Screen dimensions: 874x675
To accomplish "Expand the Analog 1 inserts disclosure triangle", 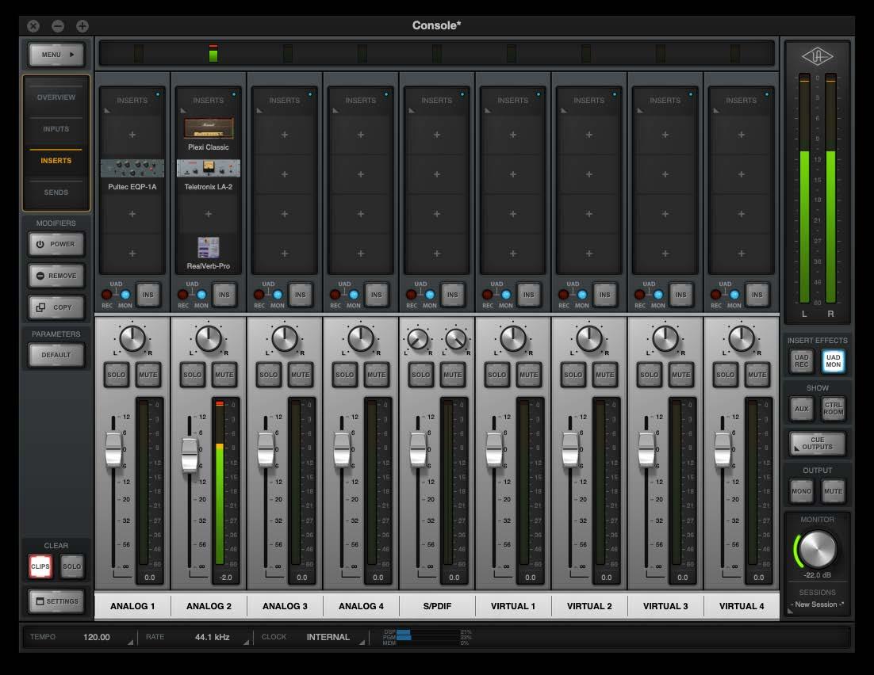I will click(x=108, y=110).
